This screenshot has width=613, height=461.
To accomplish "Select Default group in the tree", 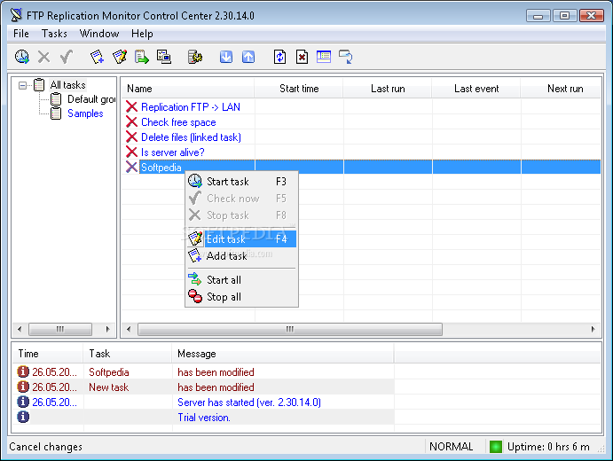I will (91, 99).
